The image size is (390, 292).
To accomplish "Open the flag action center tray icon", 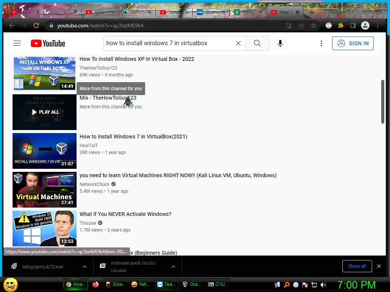I will click(305, 285).
